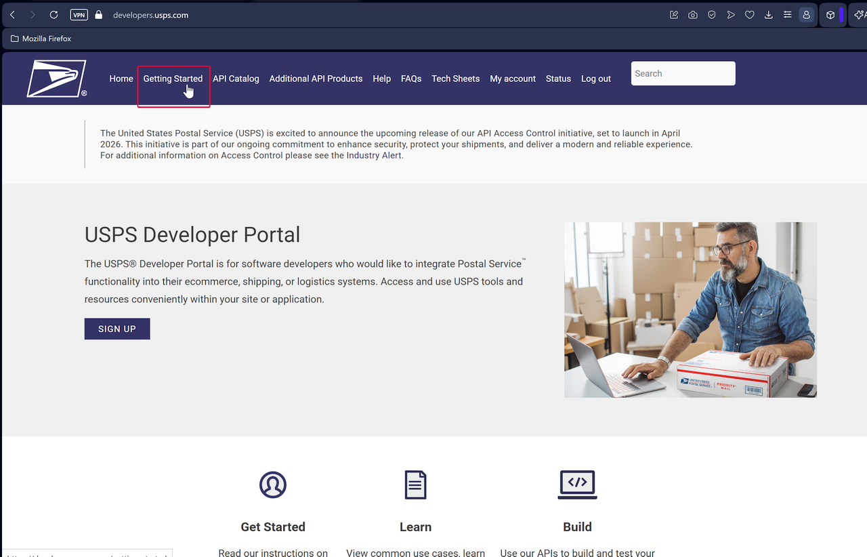Viewport: 867px width, 557px height.
Task: Open the cube extensions icon
Action: (830, 15)
